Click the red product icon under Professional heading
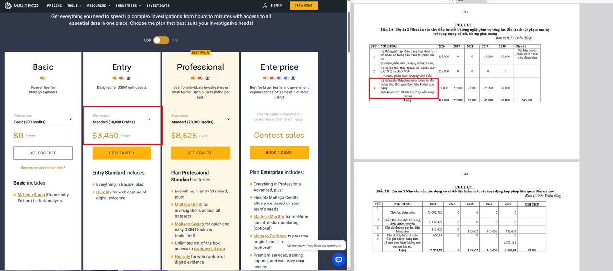 [x=200, y=78]
